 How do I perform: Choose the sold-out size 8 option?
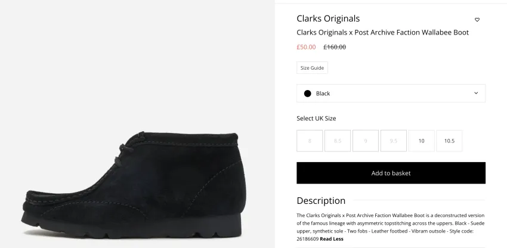[x=310, y=141]
